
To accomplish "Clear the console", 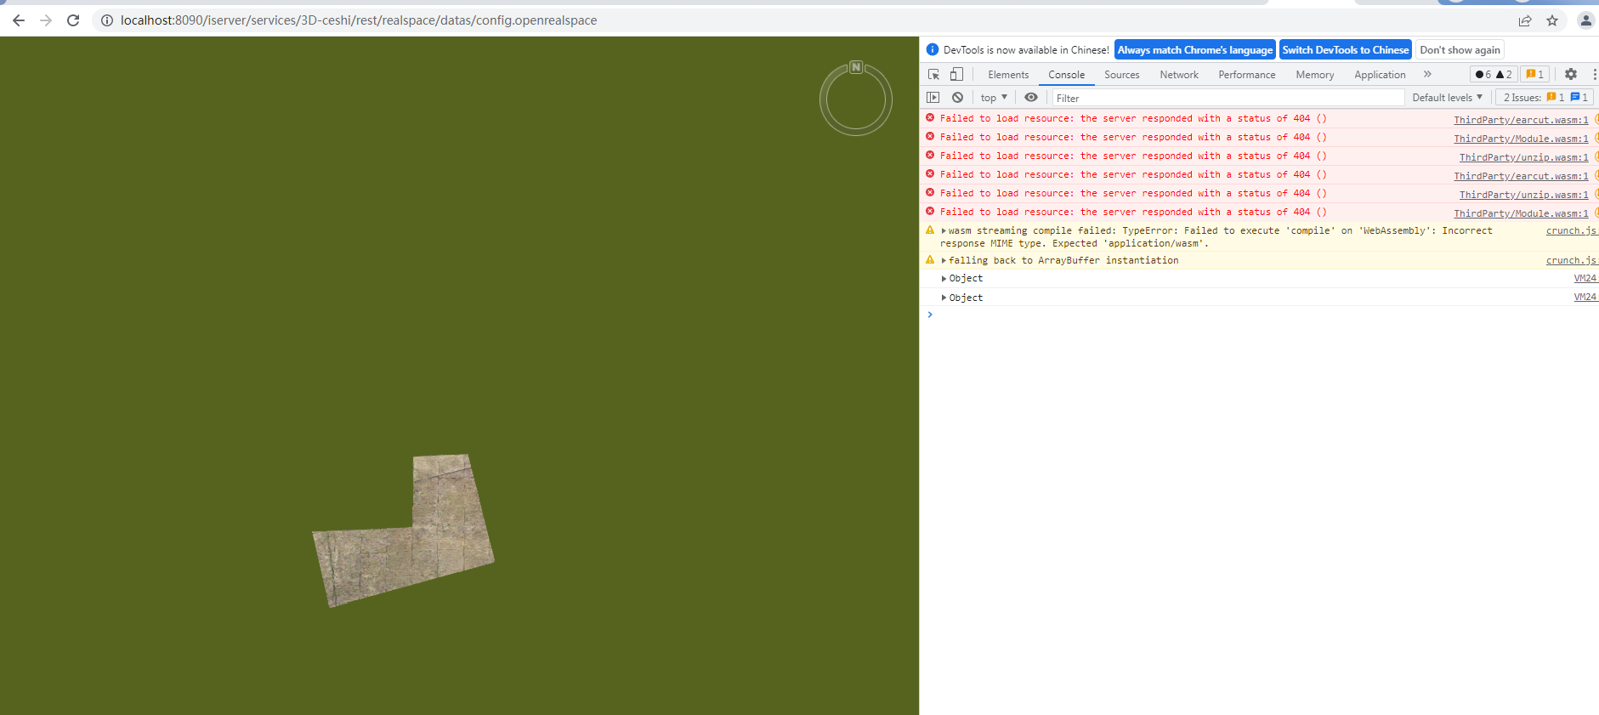I will [x=958, y=98].
